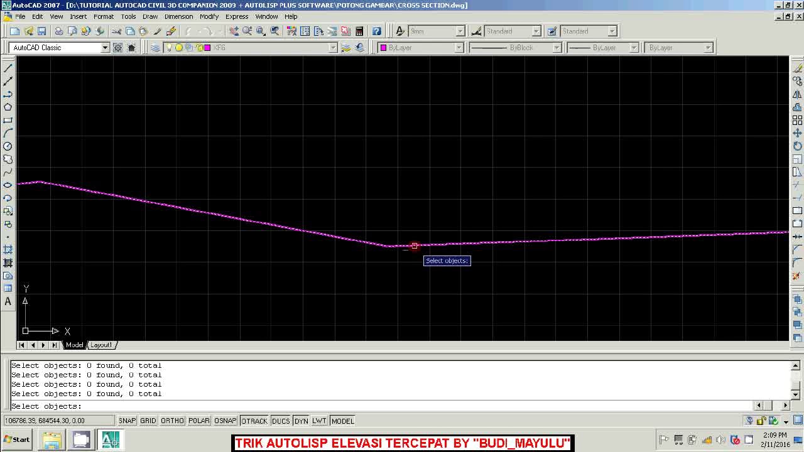Click Layer Previous icon
Image resolution: width=804 pixels, height=452 pixels.
point(359,48)
